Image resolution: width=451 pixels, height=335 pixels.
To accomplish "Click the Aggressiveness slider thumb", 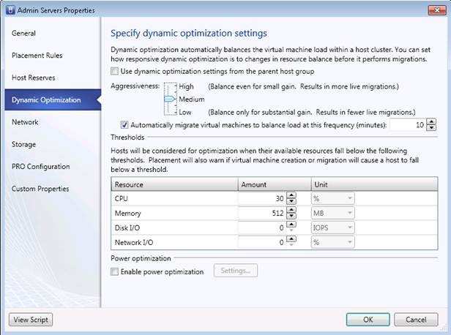I will [x=170, y=99].
